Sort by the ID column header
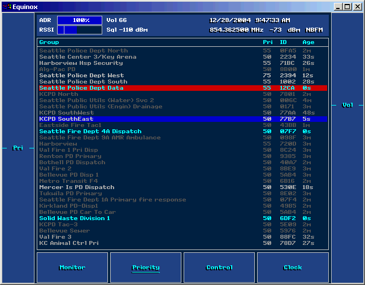Image resolution: width=365 pixels, height=285 pixels. tap(283, 42)
